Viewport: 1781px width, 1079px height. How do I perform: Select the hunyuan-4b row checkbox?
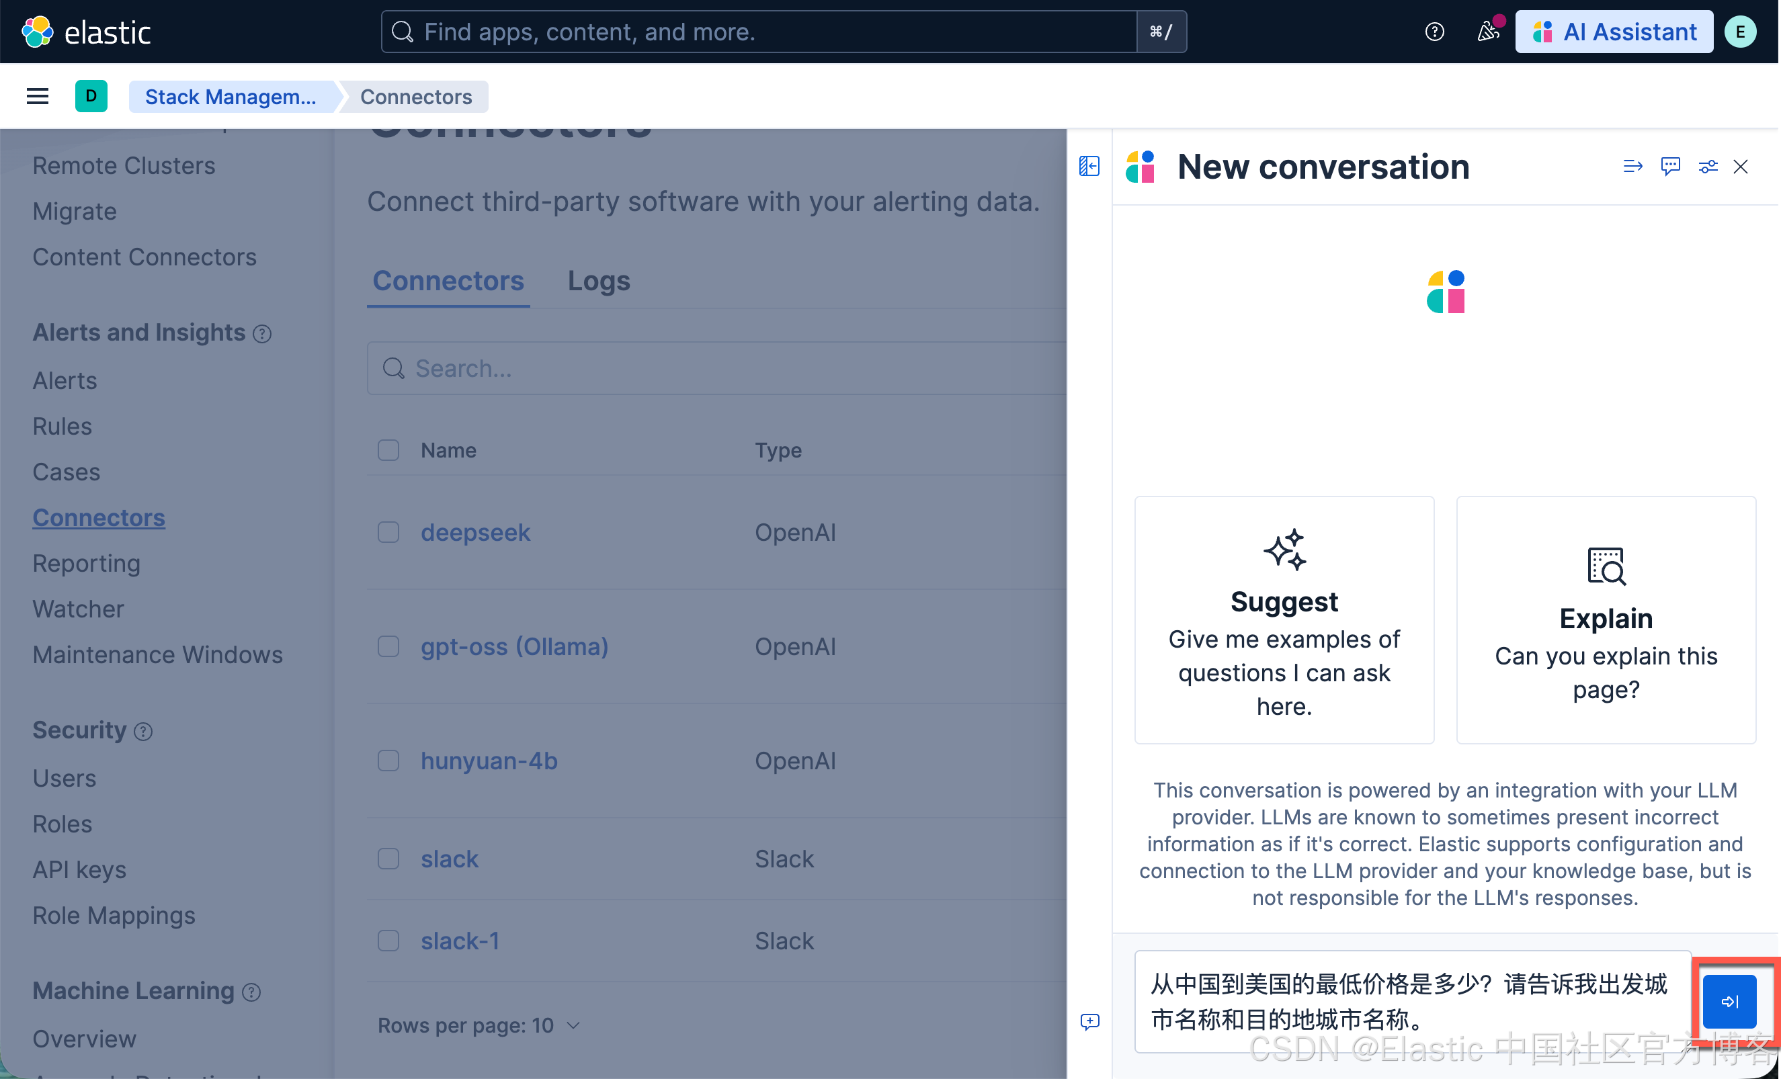388,761
